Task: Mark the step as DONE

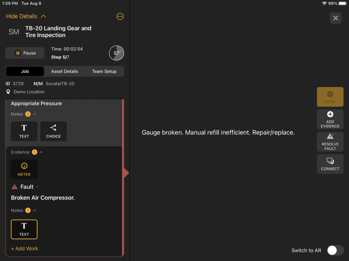Action: click(x=330, y=97)
